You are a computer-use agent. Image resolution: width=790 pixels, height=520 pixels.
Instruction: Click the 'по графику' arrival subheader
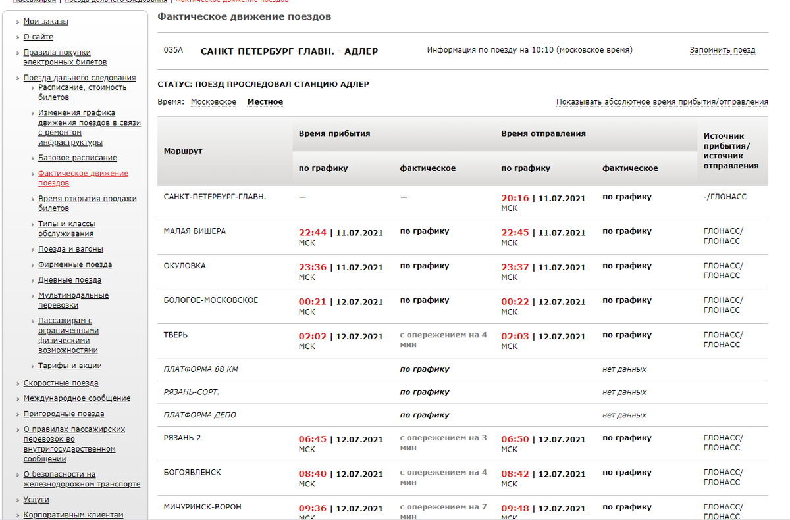[x=323, y=168]
